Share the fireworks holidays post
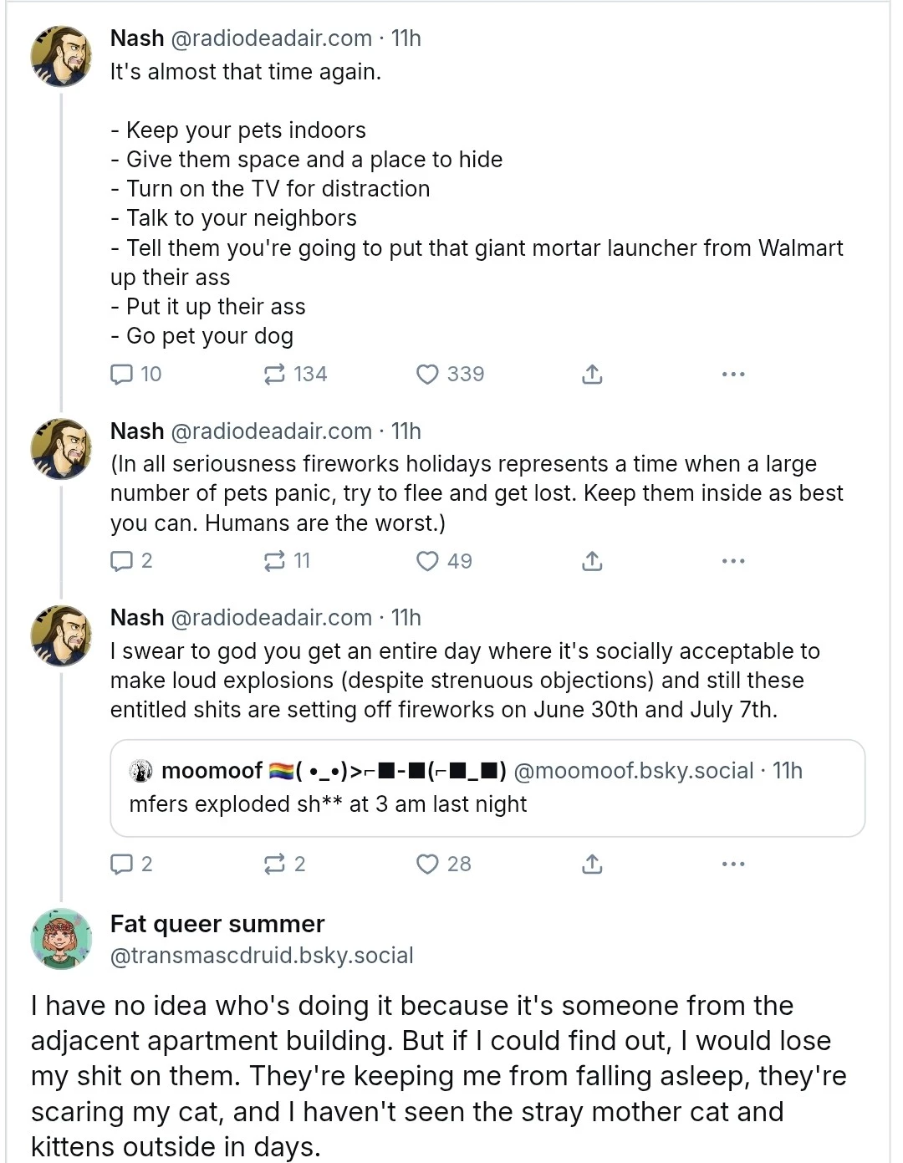 pos(592,560)
